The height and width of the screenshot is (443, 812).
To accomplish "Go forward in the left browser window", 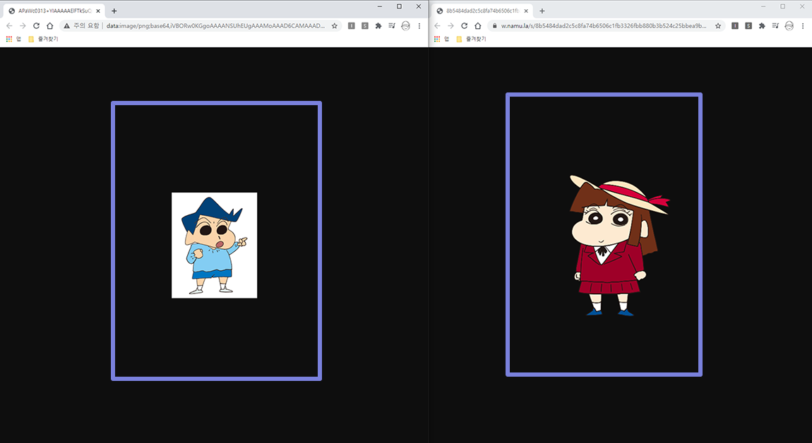I will (x=23, y=26).
